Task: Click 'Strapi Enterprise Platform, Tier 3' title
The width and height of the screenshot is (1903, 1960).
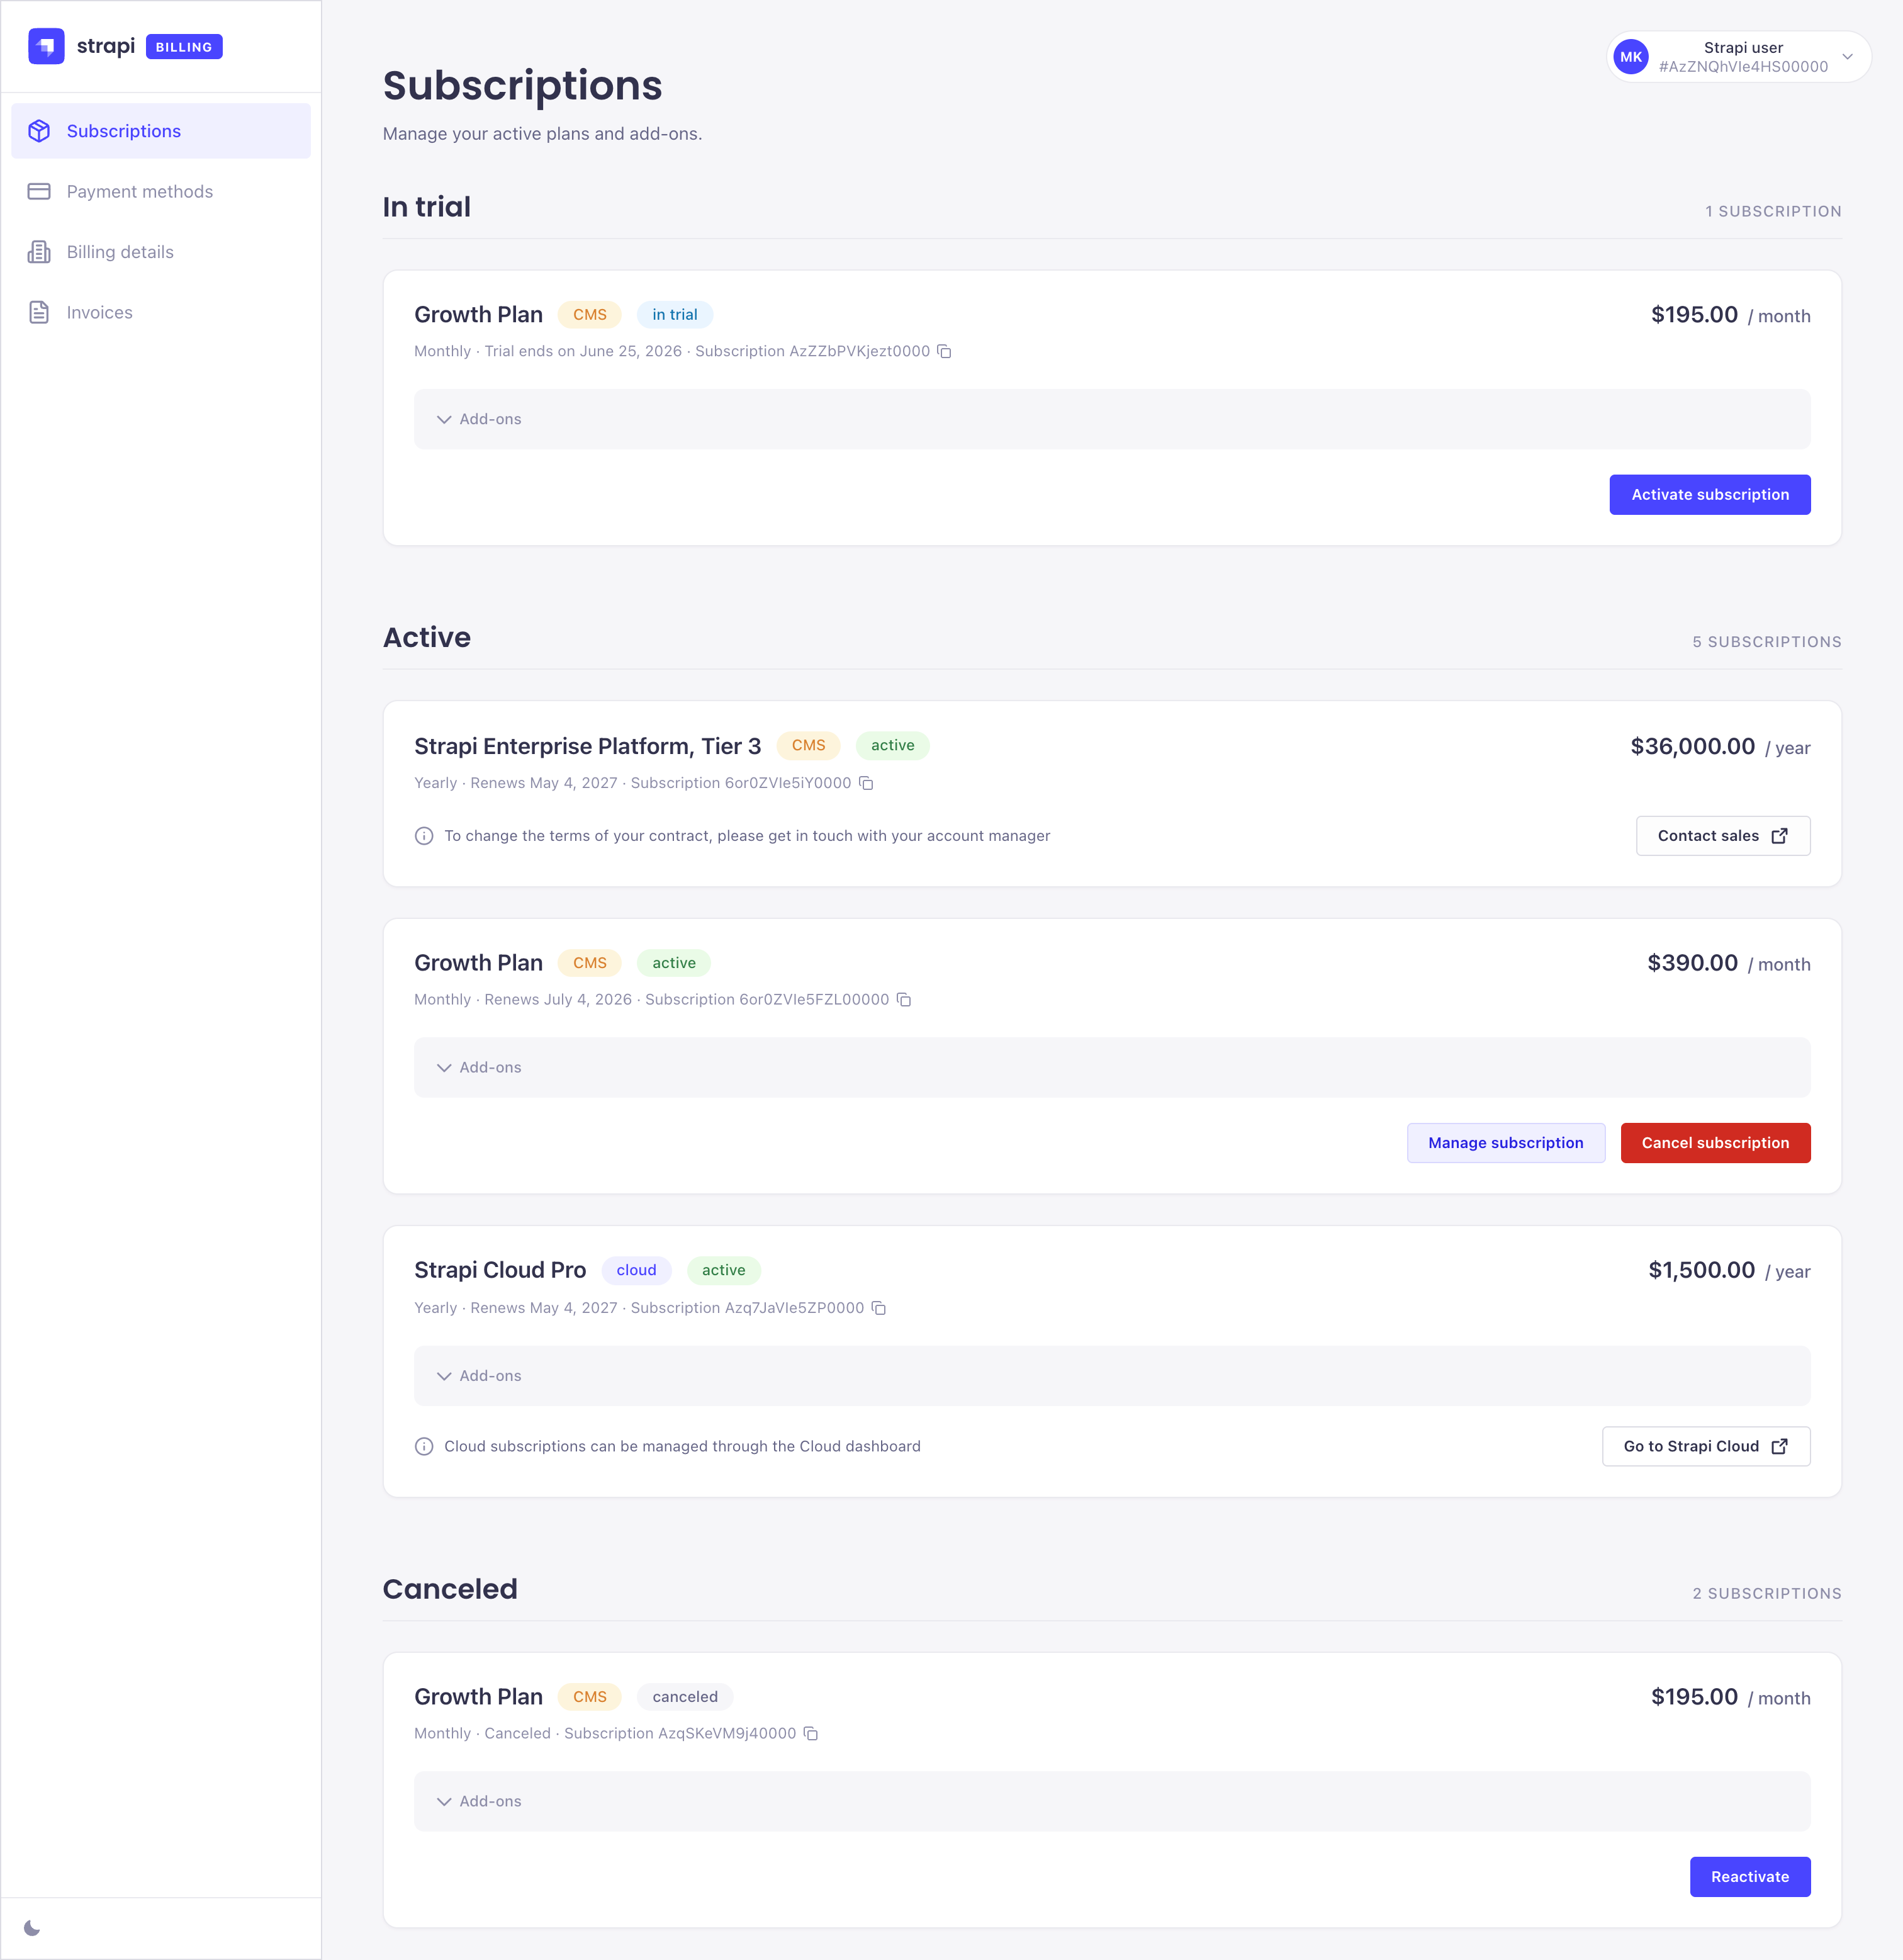Action: tap(587, 746)
